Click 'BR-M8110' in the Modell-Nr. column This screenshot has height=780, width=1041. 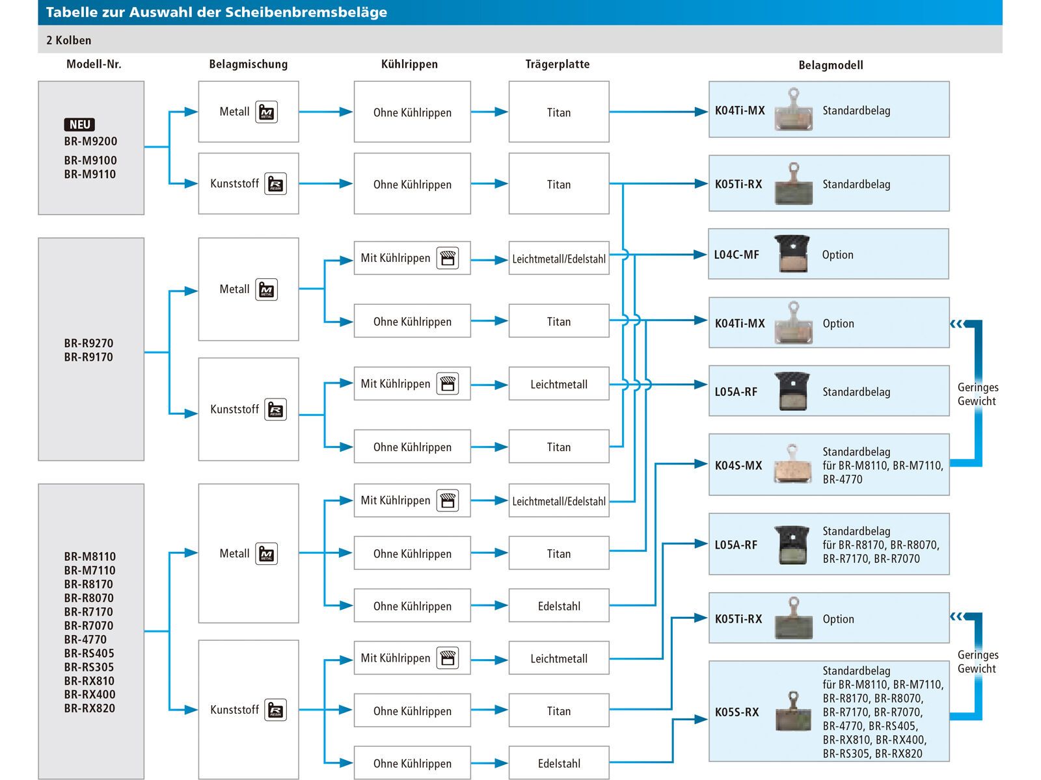point(90,556)
